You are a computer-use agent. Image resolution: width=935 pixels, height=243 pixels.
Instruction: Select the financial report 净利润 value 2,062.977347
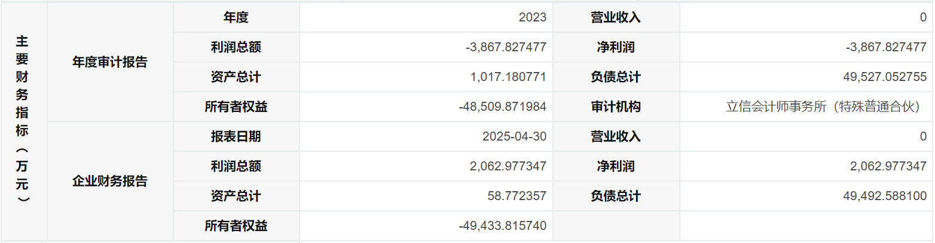point(888,166)
